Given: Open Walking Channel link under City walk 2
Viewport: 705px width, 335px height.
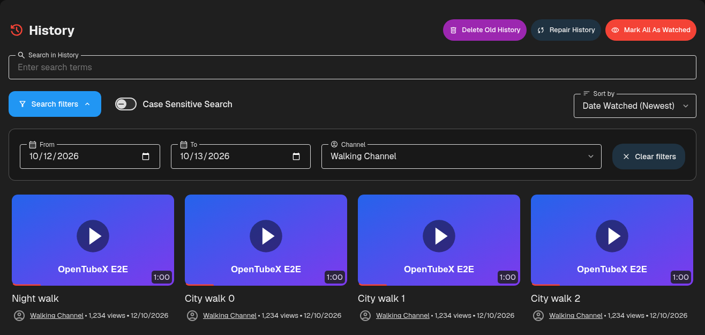Looking at the screenshot, I should (x=576, y=316).
